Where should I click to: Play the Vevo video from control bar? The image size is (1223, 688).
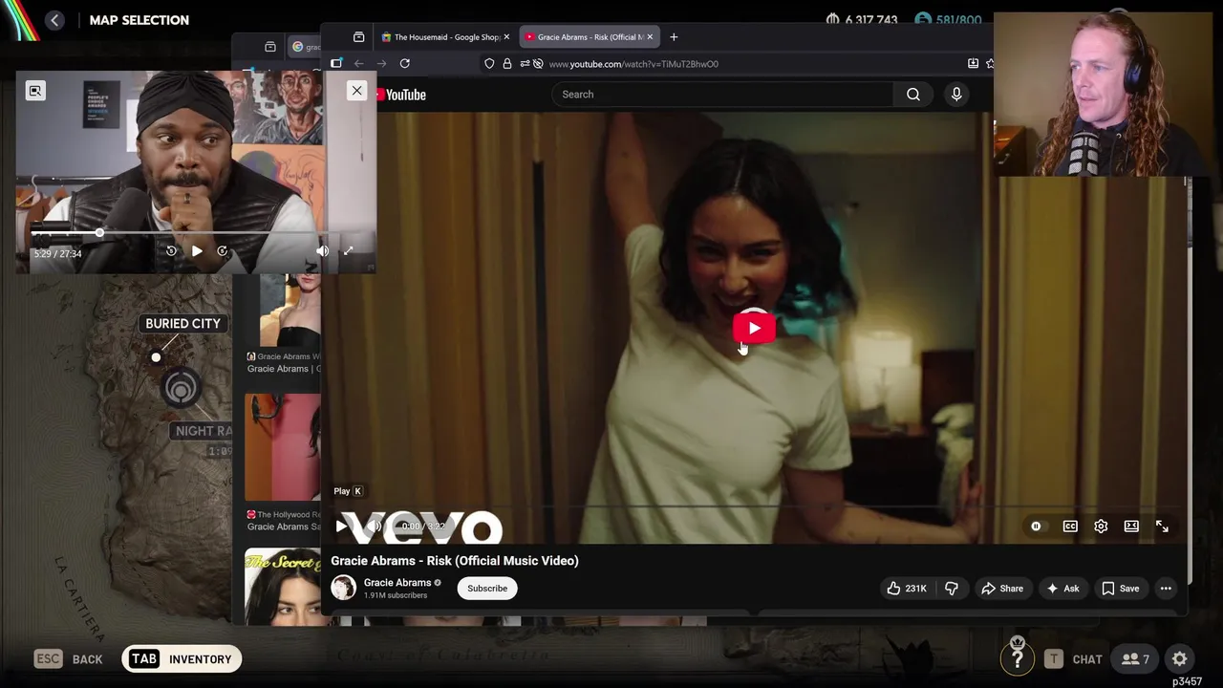tap(341, 527)
